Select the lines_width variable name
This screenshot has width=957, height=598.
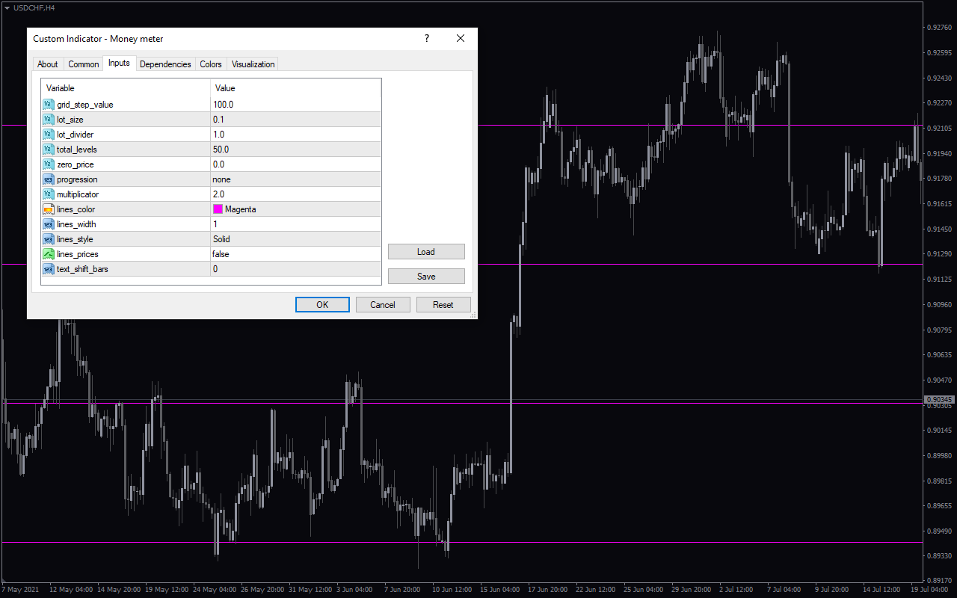76,224
